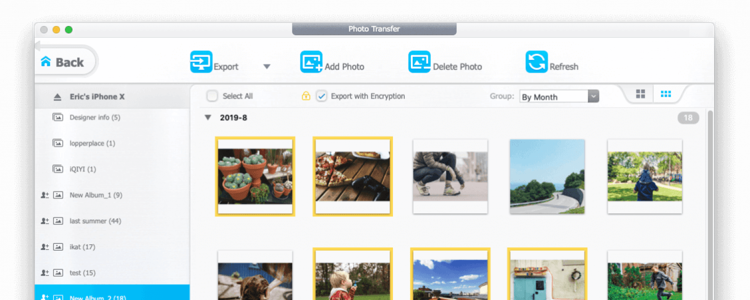Switch to large grid view
Screen dimensions: 750x300
[640, 94]
